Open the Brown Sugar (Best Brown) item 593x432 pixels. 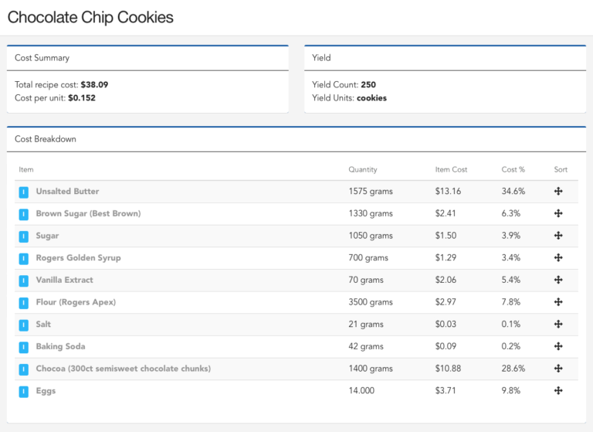[x=88, y=213]
